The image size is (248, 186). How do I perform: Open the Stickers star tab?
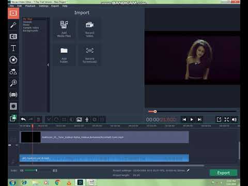point(13,60)
